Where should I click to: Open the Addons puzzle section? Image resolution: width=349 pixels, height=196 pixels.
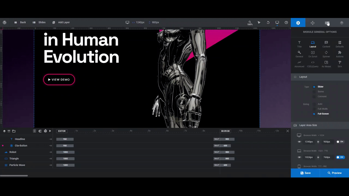point(340,54)
